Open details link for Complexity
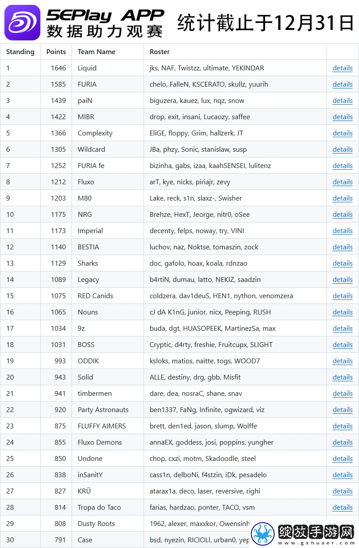This screenshot has height=548, width=359. click(342, 133)
